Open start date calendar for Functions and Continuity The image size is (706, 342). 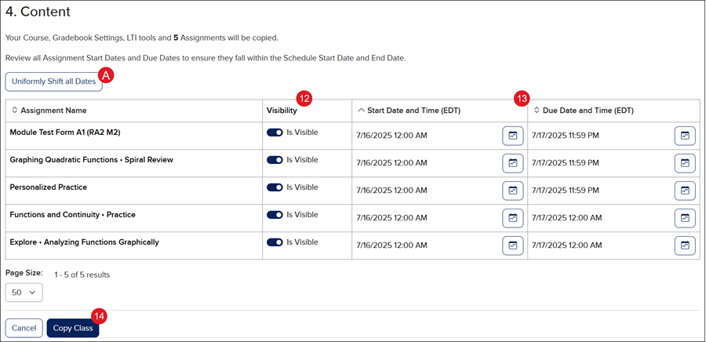pos(513,218)
